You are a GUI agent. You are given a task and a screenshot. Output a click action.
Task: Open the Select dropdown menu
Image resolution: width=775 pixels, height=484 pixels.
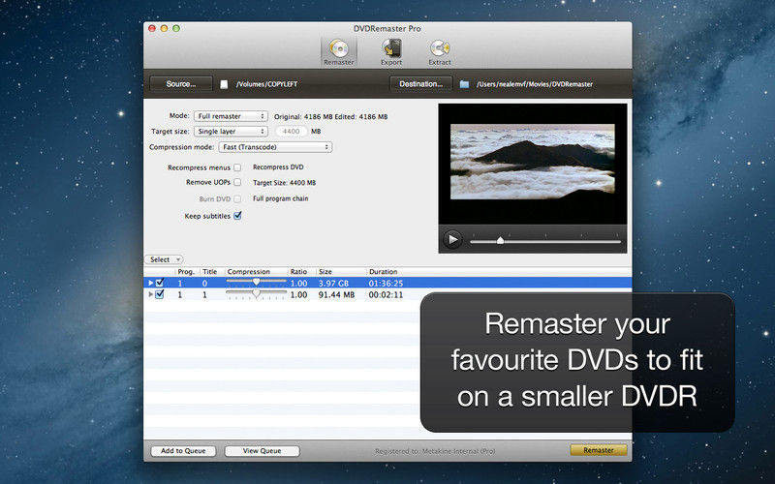pos(164,259)
